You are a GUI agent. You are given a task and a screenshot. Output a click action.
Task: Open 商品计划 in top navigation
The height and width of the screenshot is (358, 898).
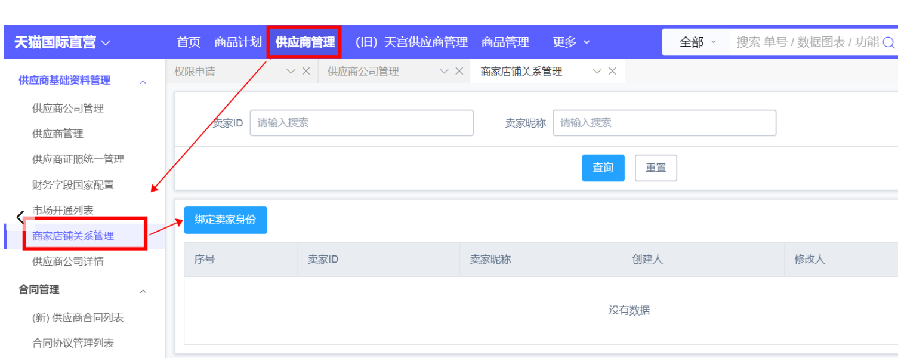(238, 42)
